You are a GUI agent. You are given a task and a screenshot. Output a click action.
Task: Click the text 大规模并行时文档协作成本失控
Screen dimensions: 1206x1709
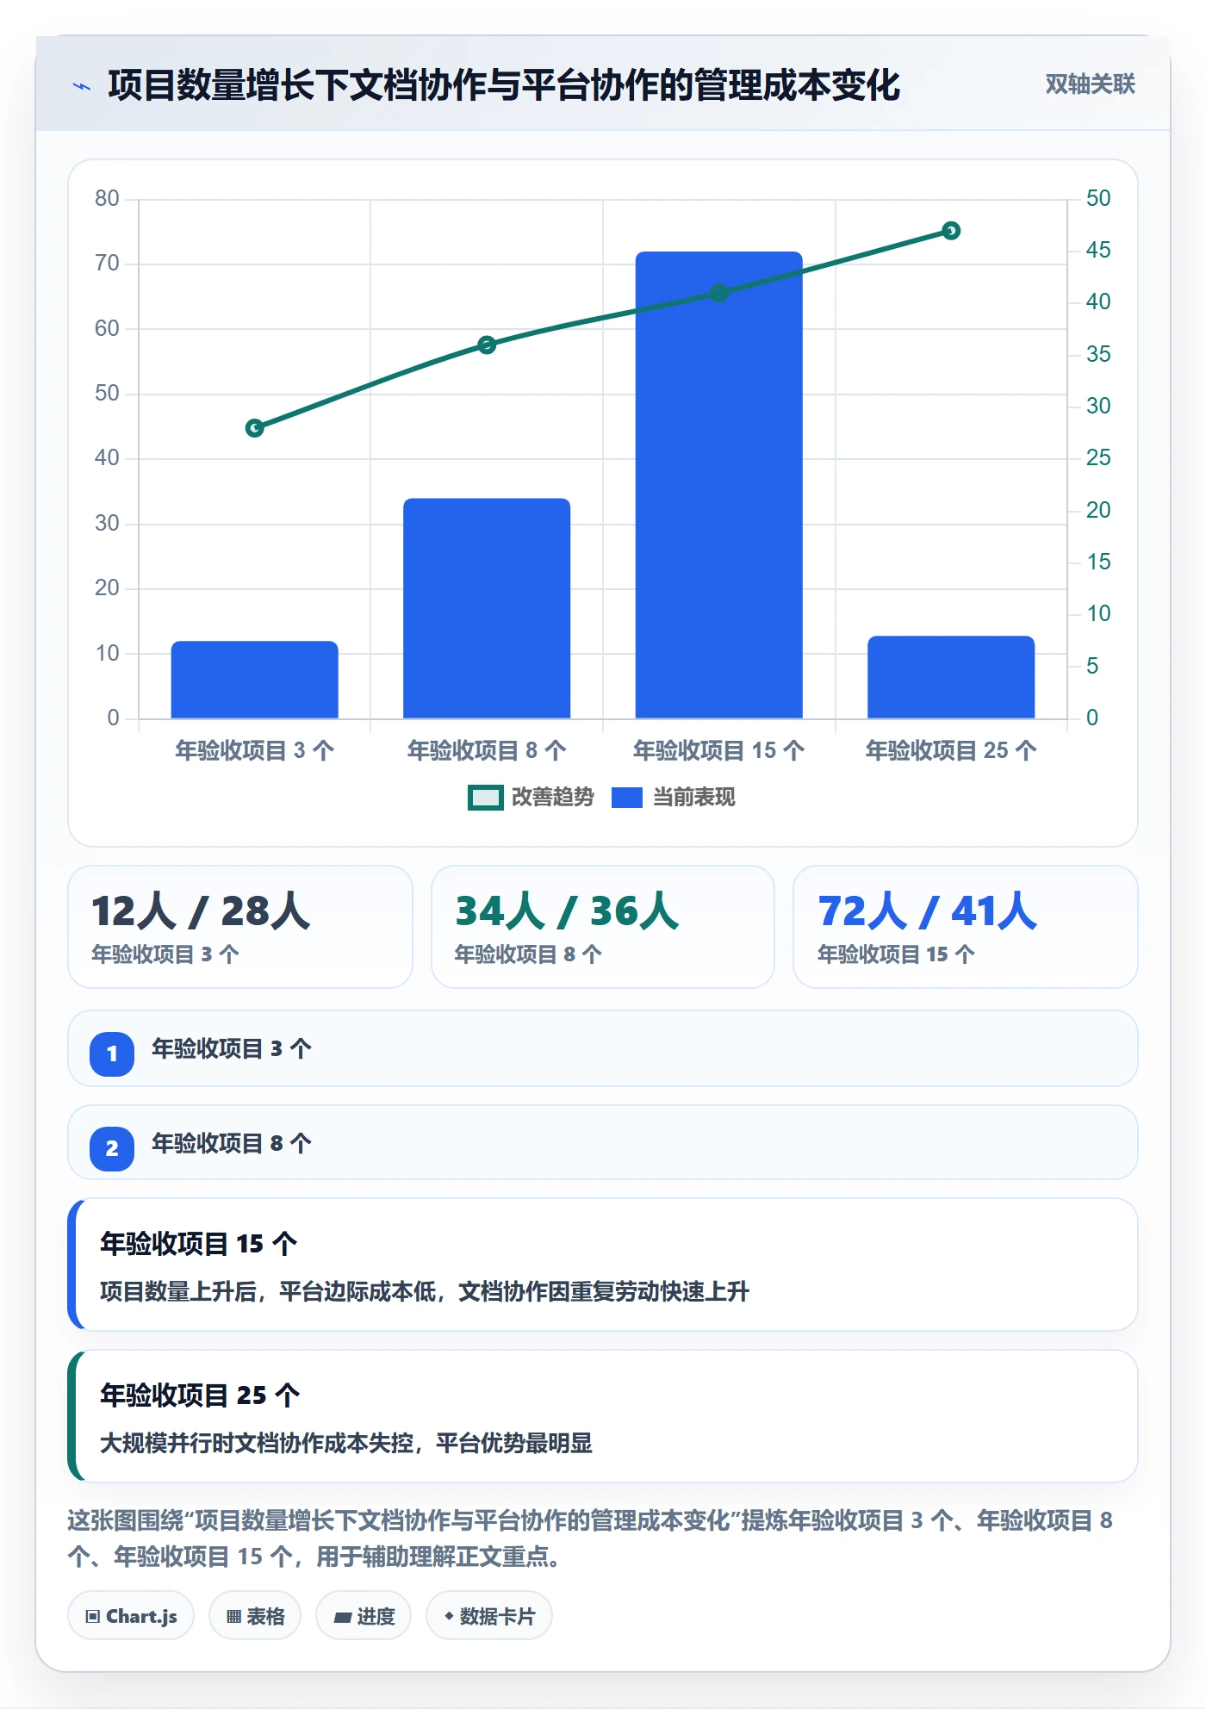pos(257,1443)
